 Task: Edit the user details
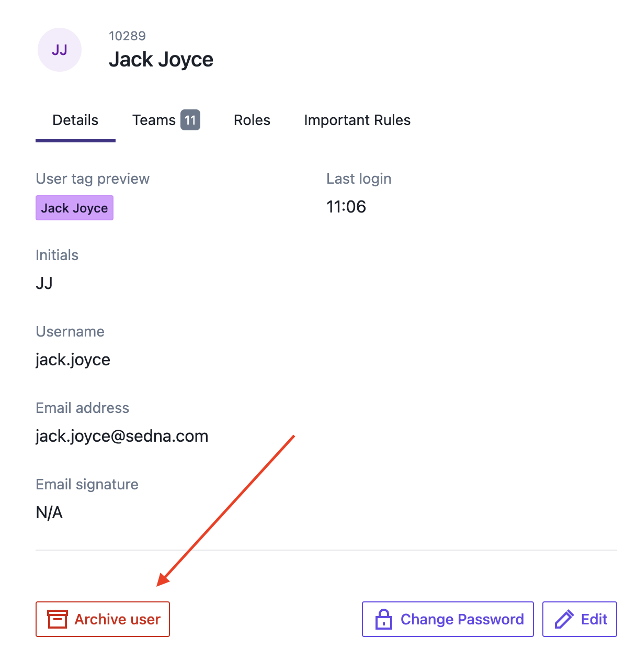579,619
